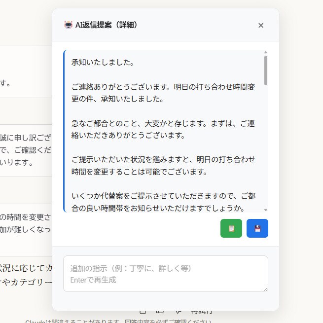The image size is (323, 323).
Task: Click the scroll-down arrow of the reply box
Action: point(266,210)
